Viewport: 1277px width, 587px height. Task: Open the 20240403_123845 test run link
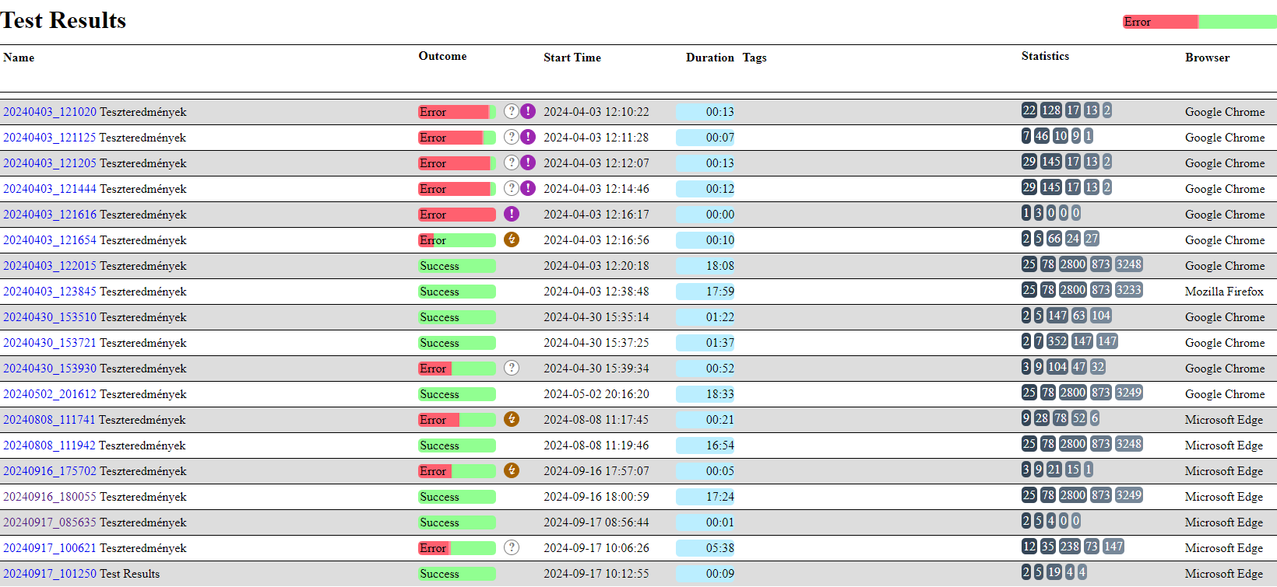point(50,292)
